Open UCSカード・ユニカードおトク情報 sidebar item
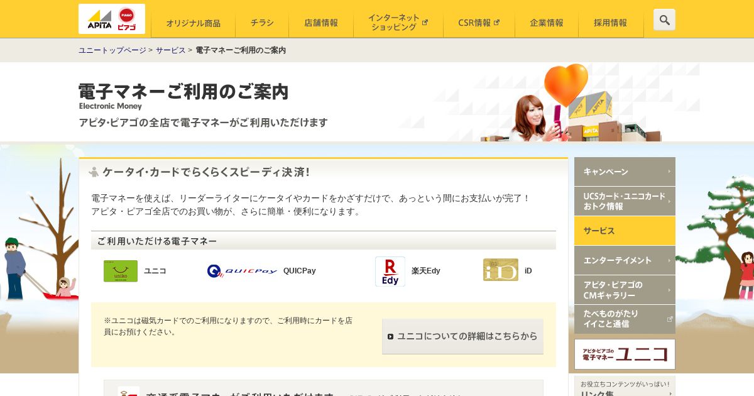The height and width of the screenshot is (396, 754). pos(625,201)
